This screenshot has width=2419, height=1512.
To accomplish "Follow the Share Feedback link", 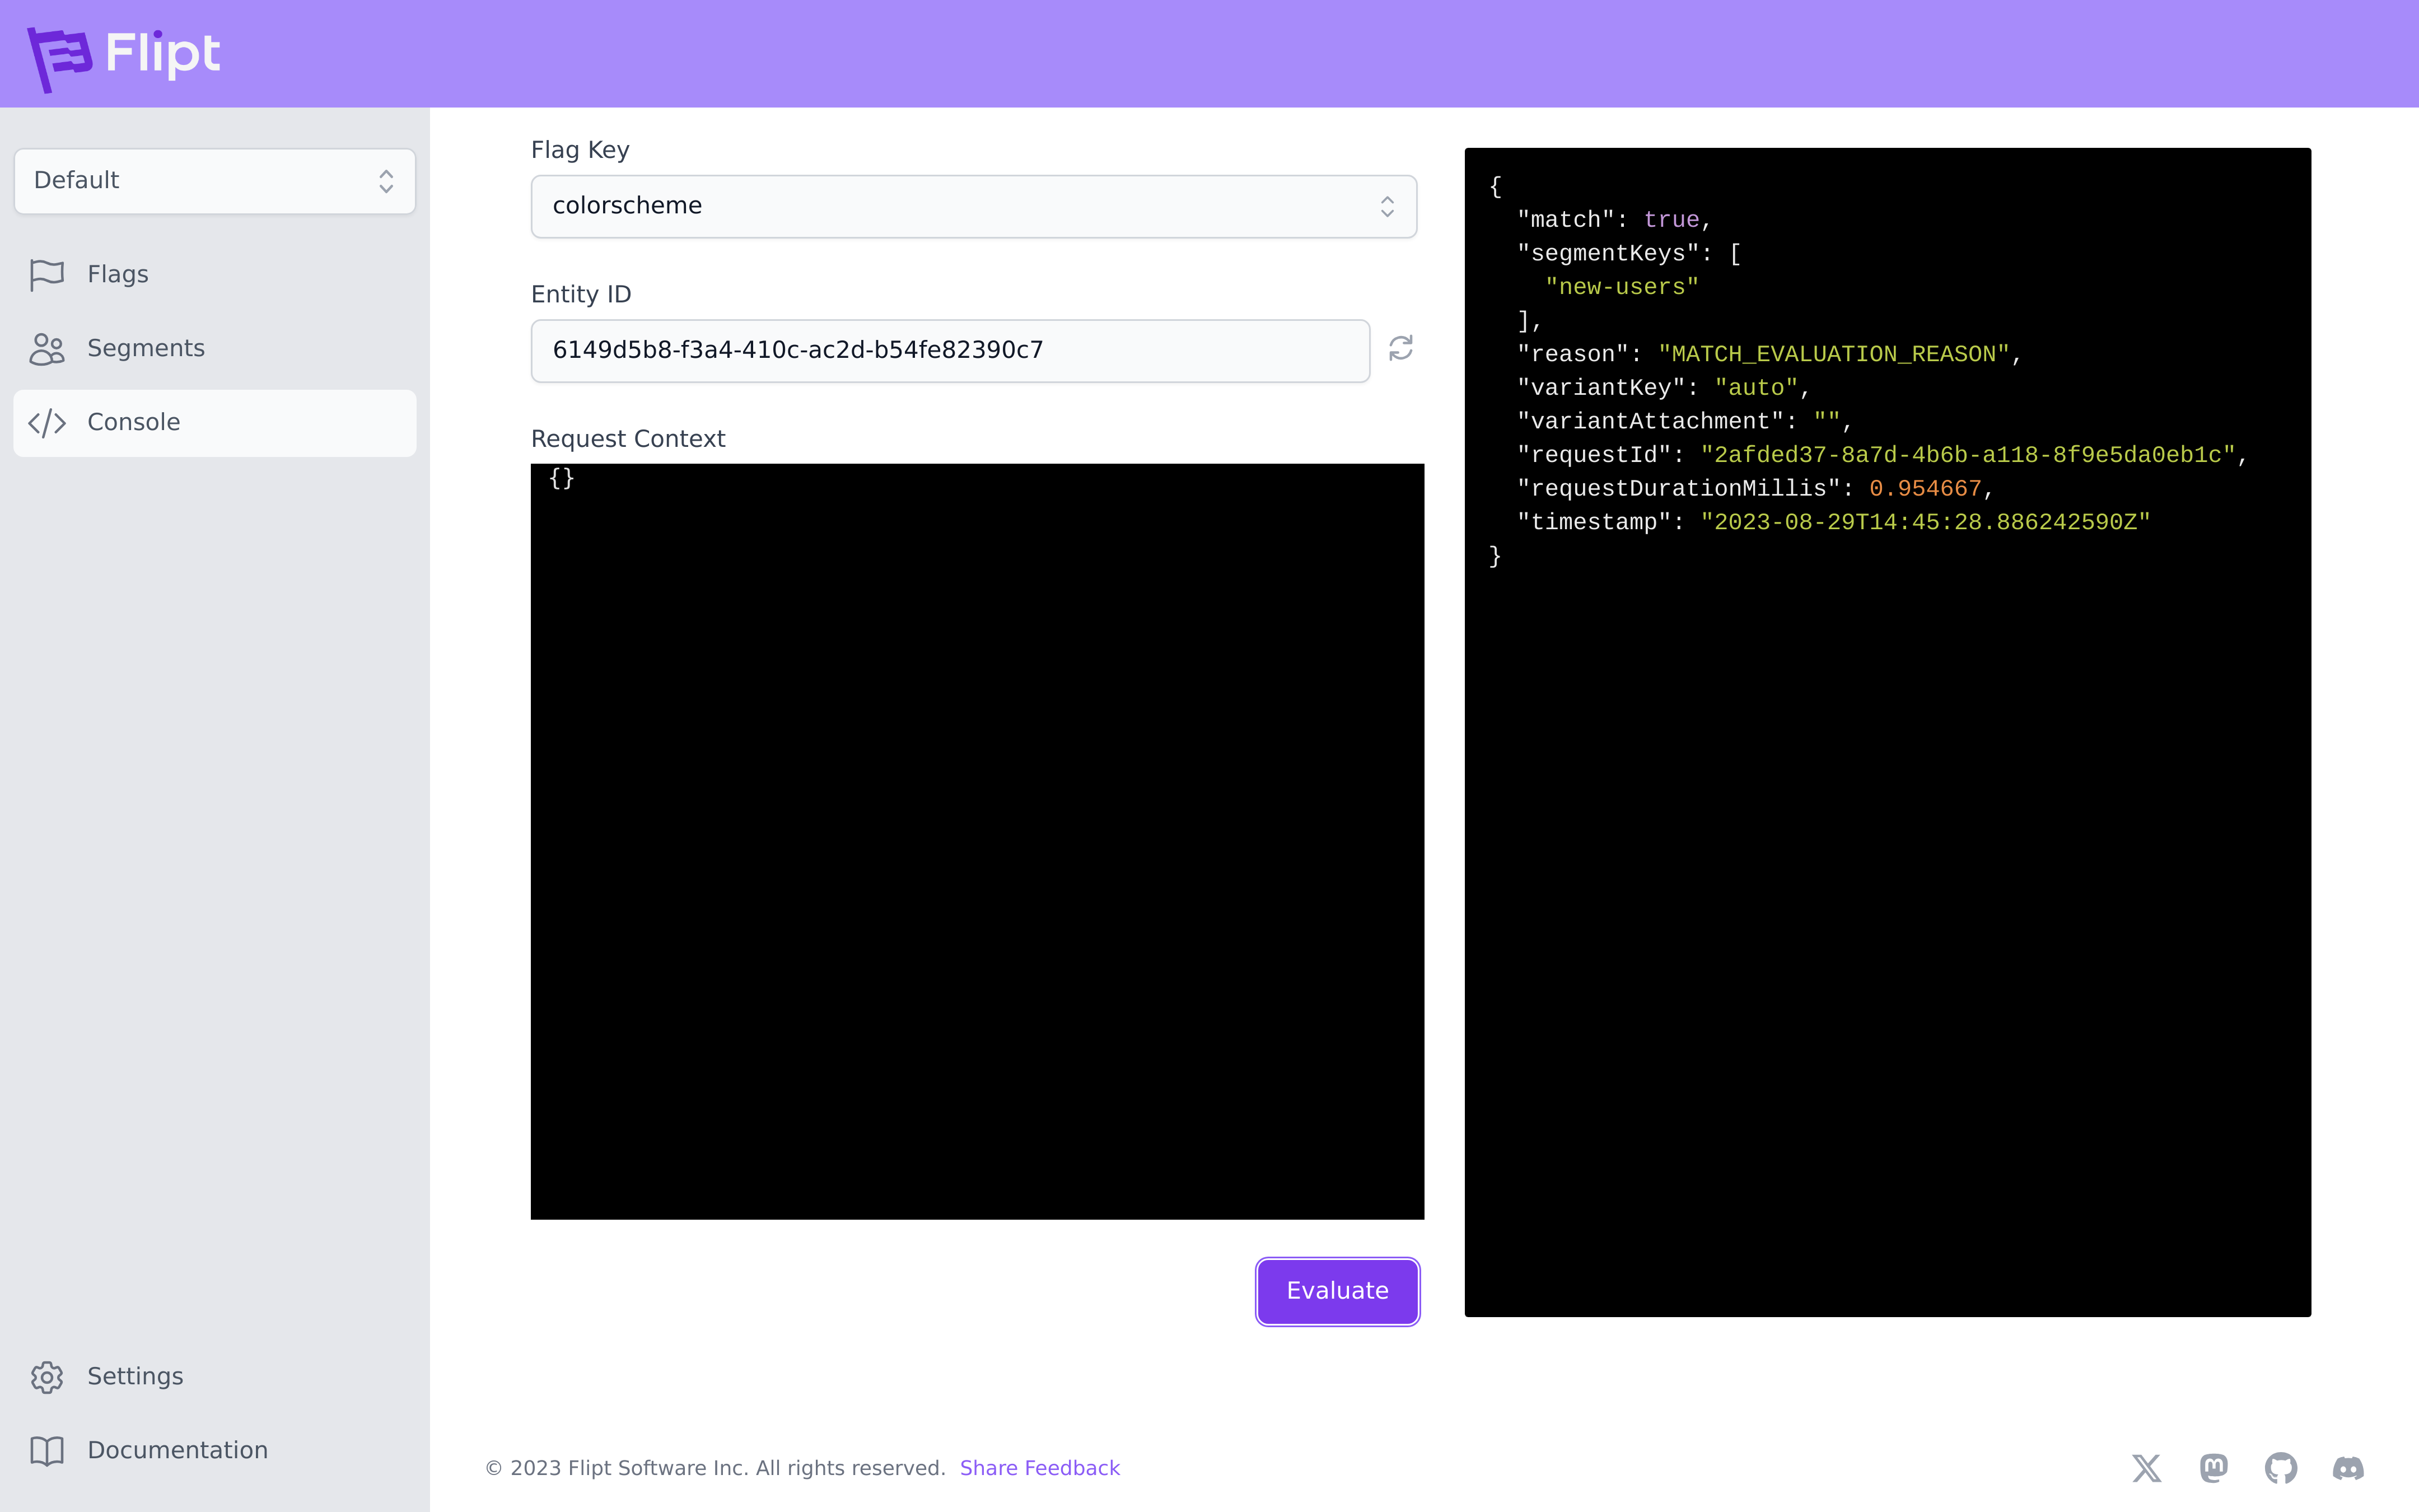I will tap(1040, 1468).
